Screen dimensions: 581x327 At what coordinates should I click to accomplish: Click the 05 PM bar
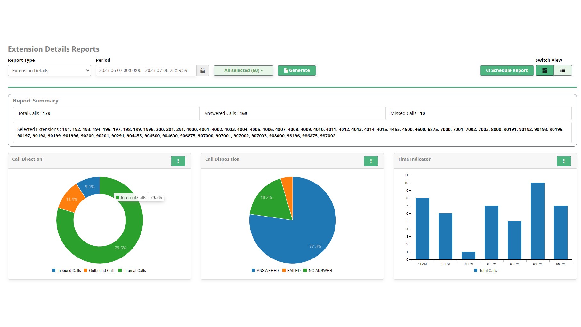(561, 233)
